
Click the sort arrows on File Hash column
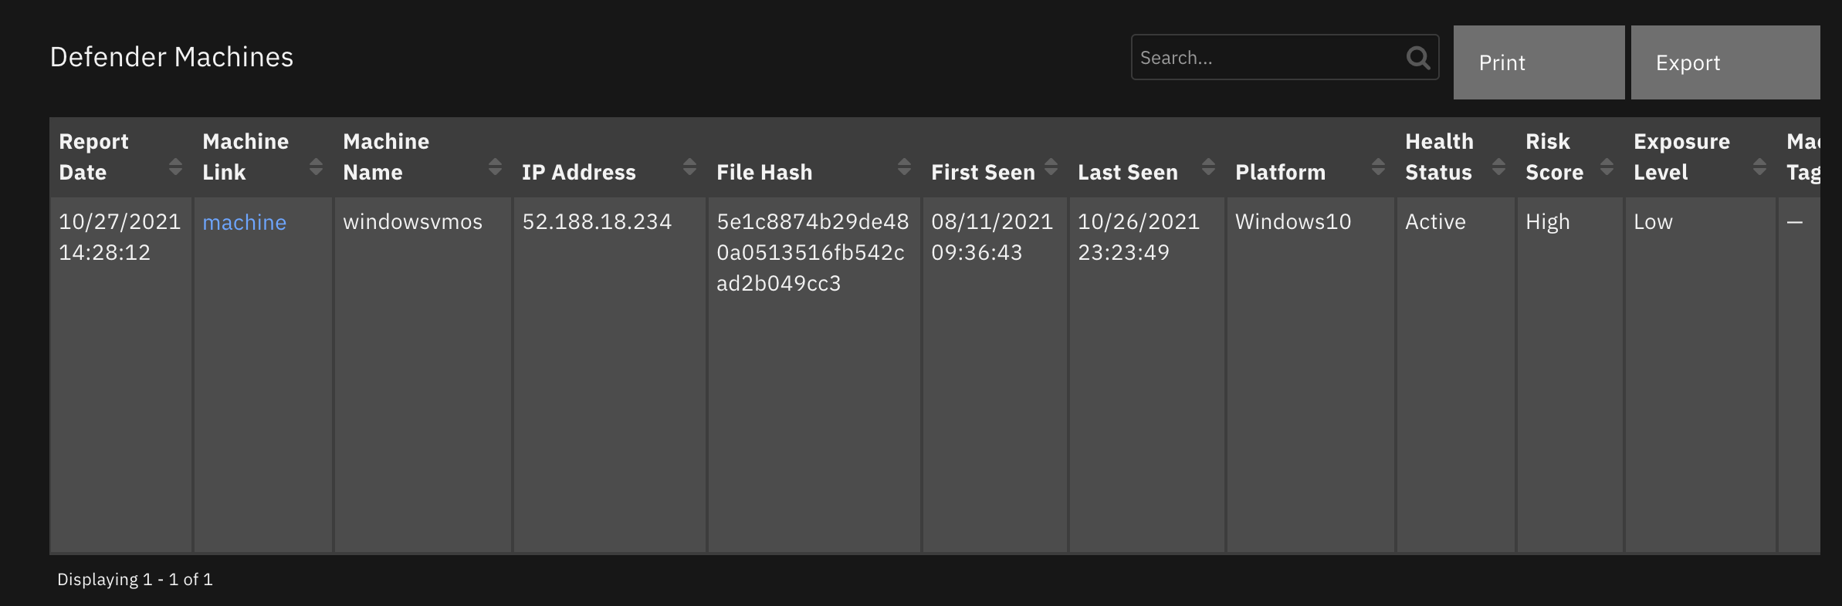click(x=904, y=165)
